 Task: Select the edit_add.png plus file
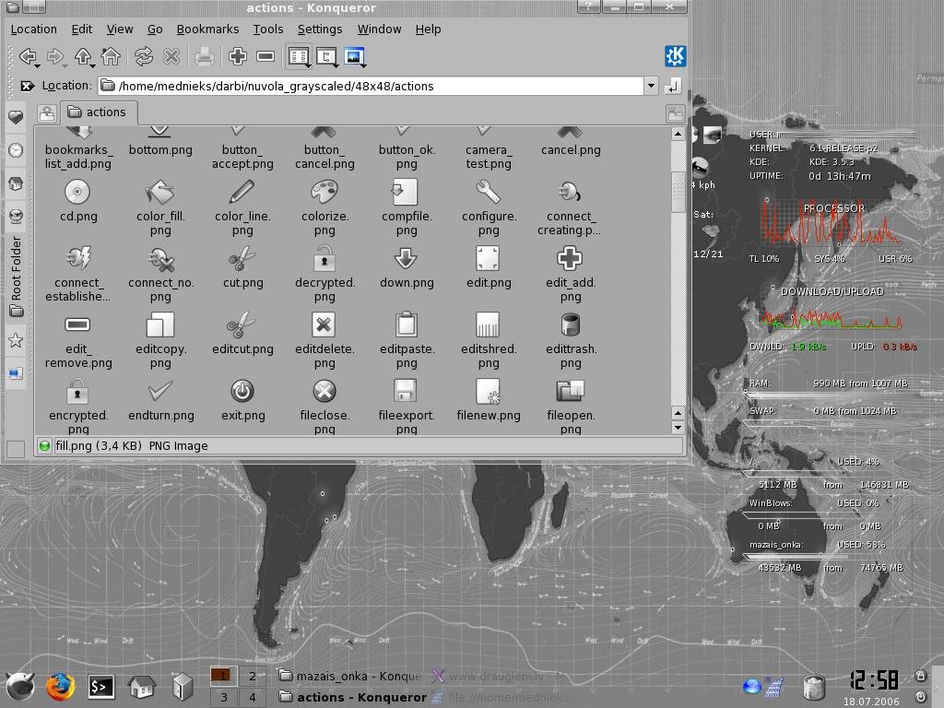570,275
